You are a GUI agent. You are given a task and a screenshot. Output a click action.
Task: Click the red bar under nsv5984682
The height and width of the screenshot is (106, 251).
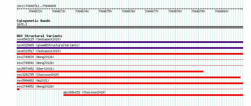pyautogui.click(x=130, y=83)
